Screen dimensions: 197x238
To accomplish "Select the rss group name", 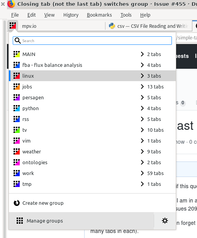I will pyautogui.click(x=25, y=119).
